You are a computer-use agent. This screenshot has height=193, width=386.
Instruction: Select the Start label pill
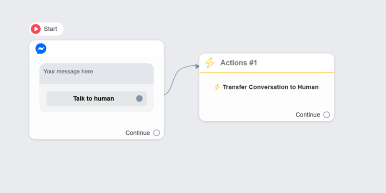[x=51, y=29]
